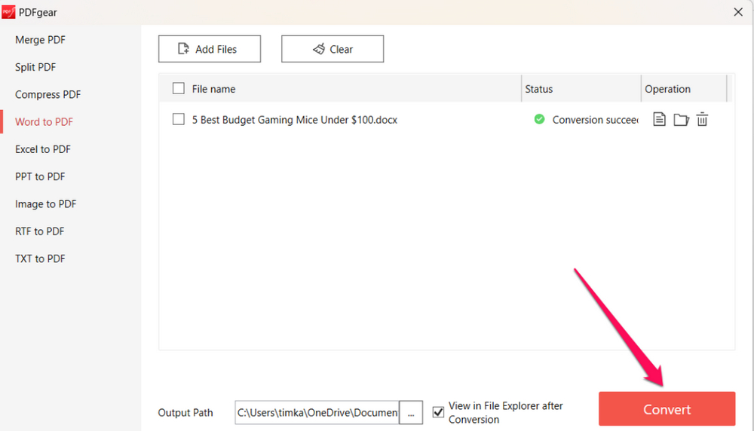Start conversion with the Convert button

667,409
